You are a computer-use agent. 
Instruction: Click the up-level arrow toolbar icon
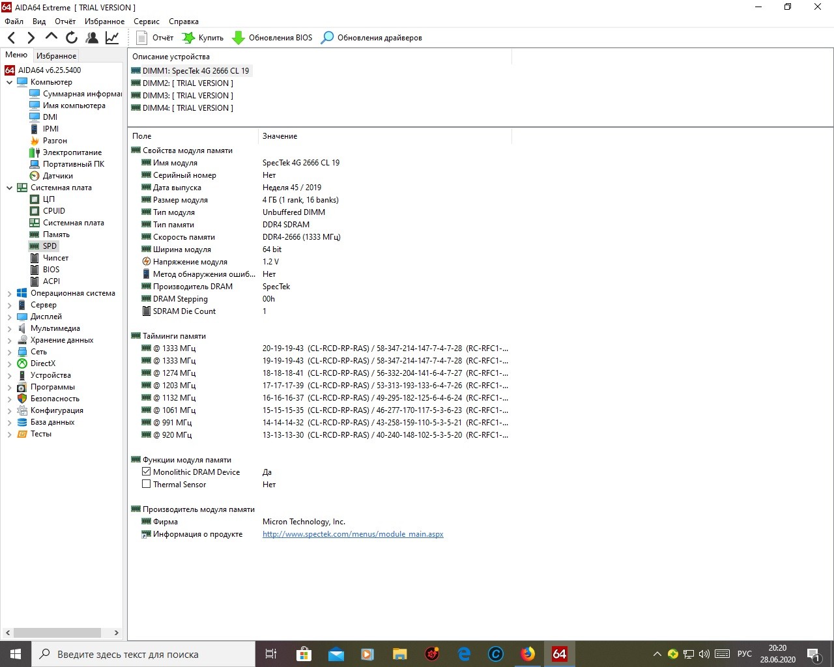51,37
